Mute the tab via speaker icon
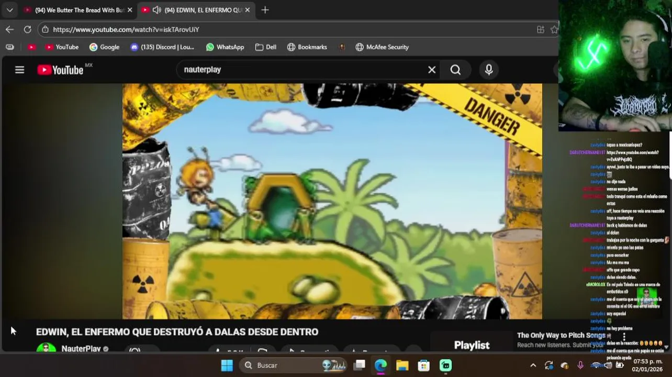 (x=156, y=10)
